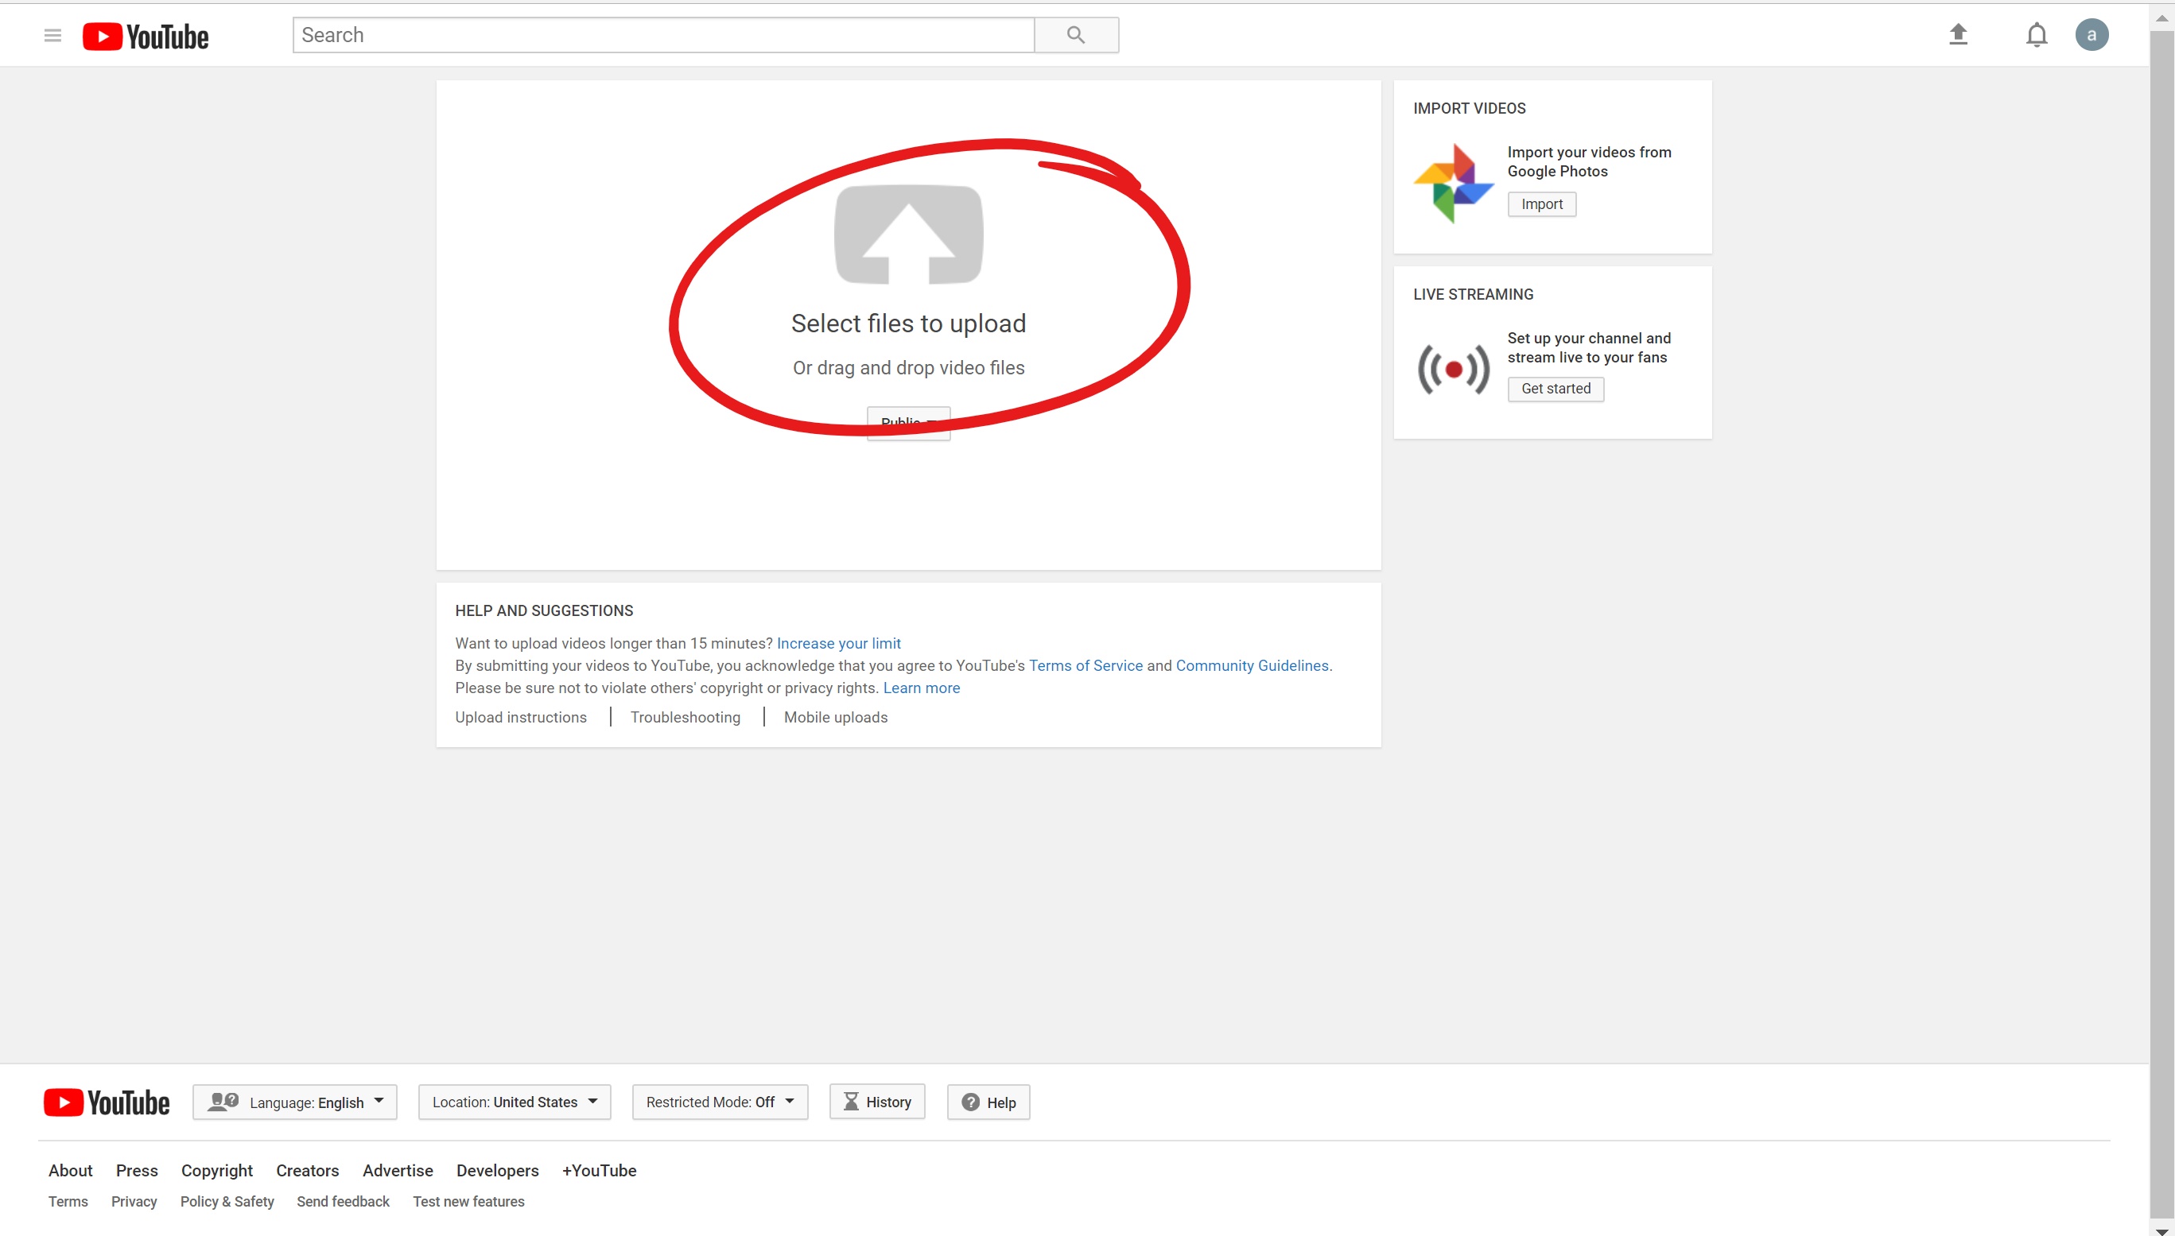This screenshot has height=1236, width=2175.
Task: Expand the Language English dropdown
Action: pos(295,1102)
